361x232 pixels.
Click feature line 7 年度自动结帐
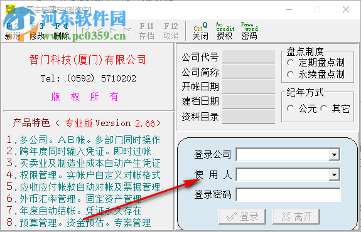point(74,211)
